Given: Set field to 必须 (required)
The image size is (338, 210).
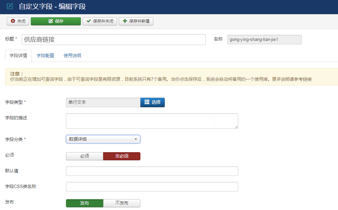Looking at the screenshot, I should coord(84,156).
